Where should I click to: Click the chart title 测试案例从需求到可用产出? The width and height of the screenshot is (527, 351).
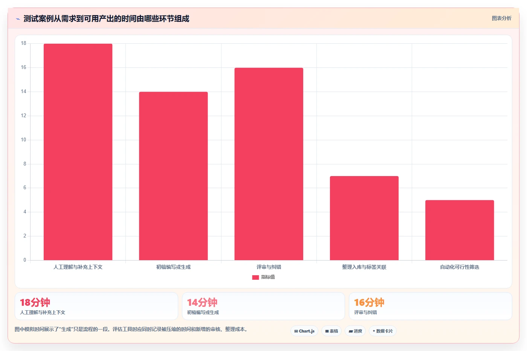(106, 18)
